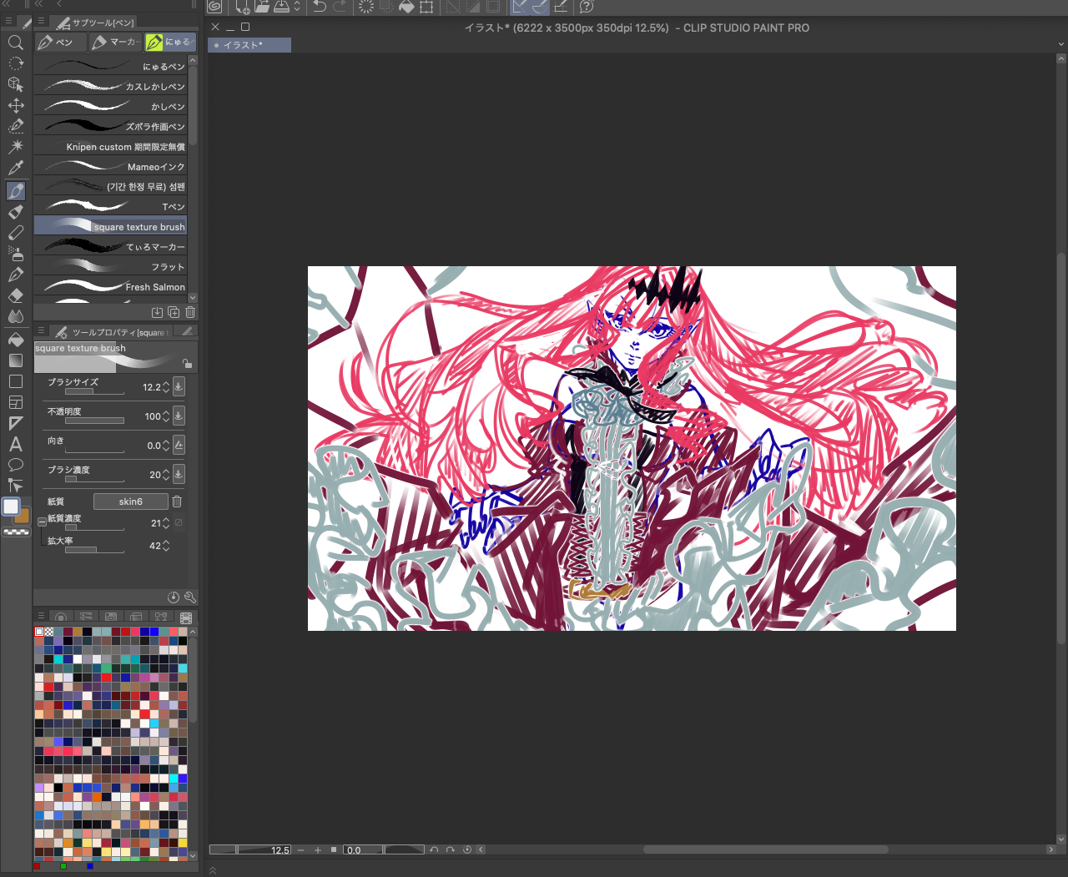The image size is (1068, 877).
Task: Select the Auto Select magic wand tool
Action: pyautogui.click(x=15, y=147)
